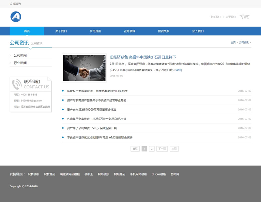Click the 下一页 pagination button
This screenshot has height=202, width=261.
click(x=162, y=149)
